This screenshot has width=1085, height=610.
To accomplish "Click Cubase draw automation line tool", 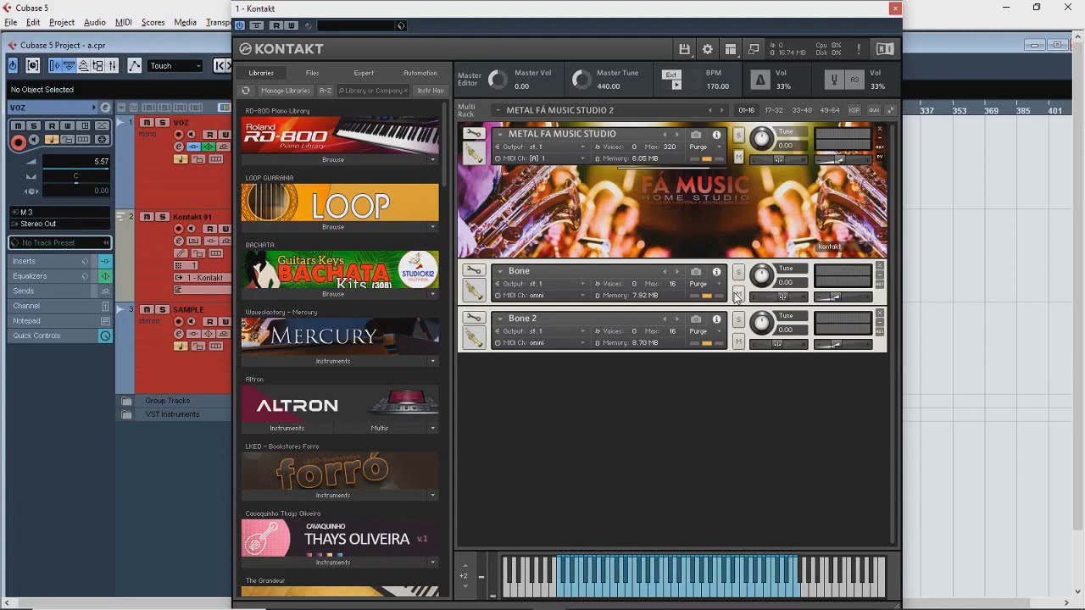I will click(x=134, y=65).
